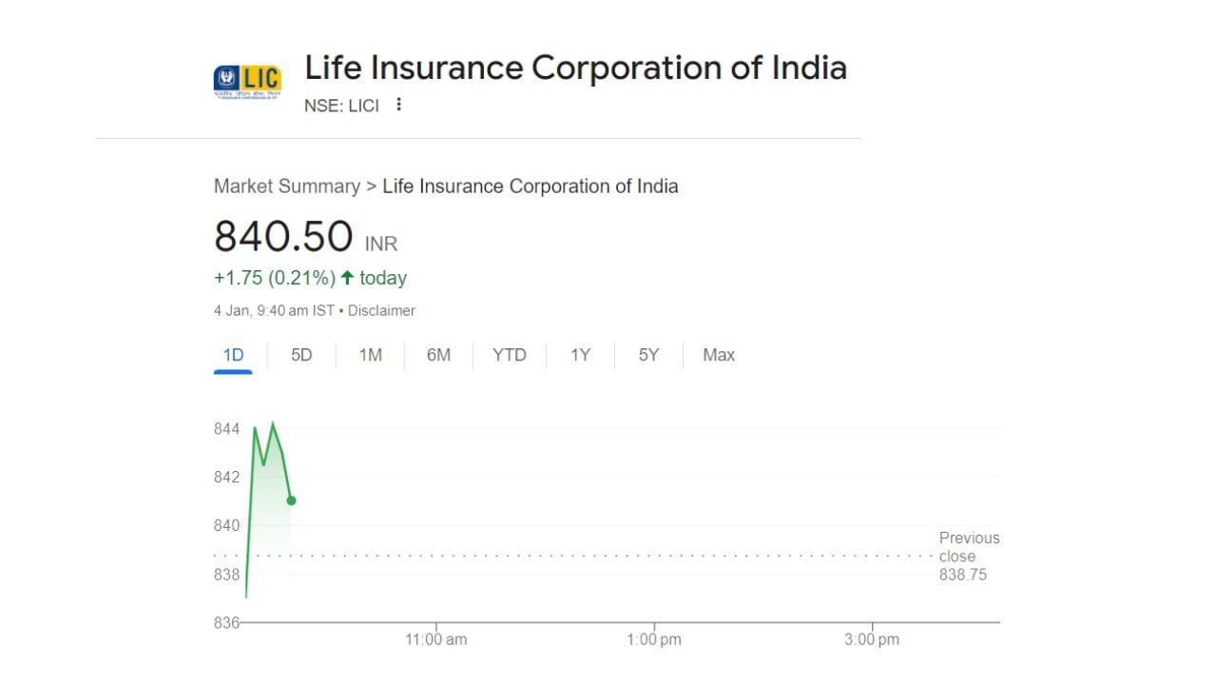1217x685 pixels.
Task: Click the NSE: LICI ticker text
Action: point(341,106)
